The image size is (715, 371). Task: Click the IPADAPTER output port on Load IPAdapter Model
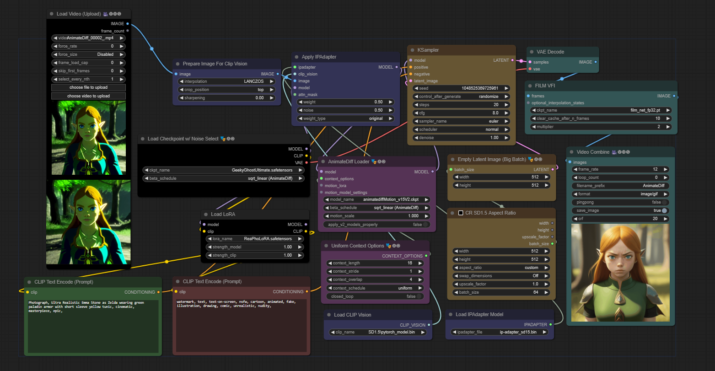click(x=550, y=324)
